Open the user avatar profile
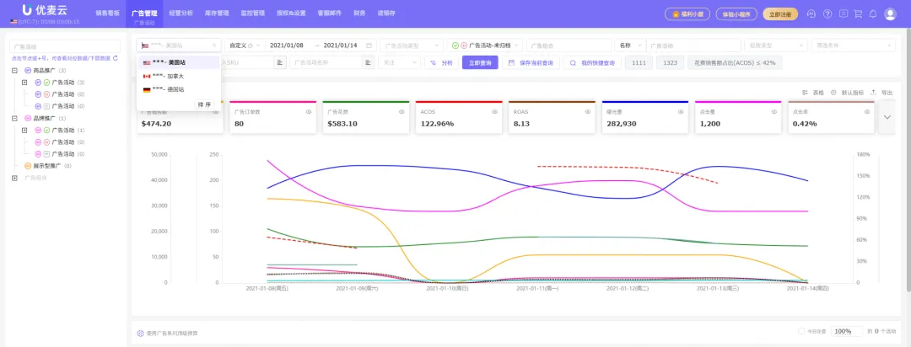911x347 pixels. click(892, 13)
